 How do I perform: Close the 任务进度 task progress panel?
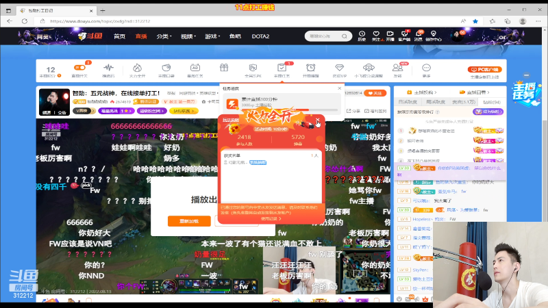click(339, 88)
